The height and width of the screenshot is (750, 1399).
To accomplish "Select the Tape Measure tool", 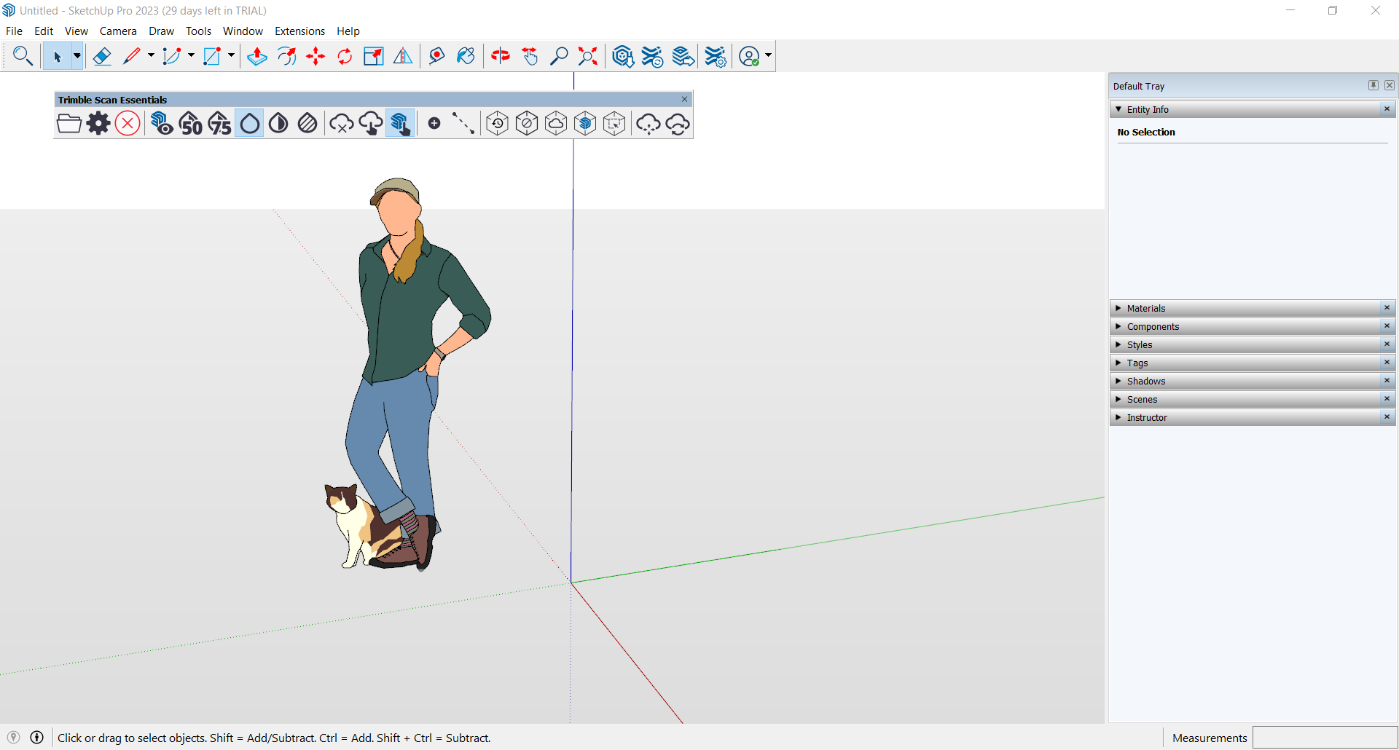I will 436,56.
